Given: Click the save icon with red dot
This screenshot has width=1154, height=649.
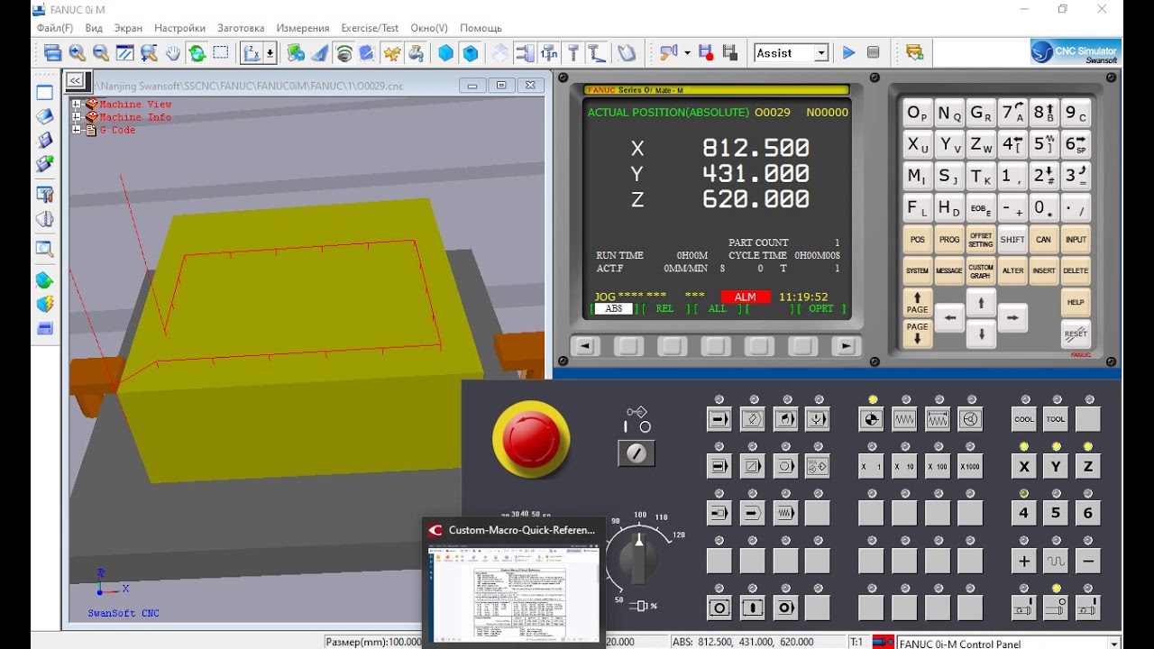Looking at the screenshot, I should click(706, 53).
